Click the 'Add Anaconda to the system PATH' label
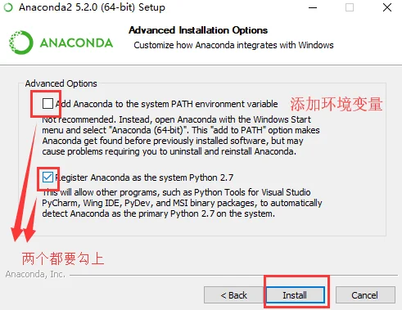402x310 pixels. coord(166,104)
